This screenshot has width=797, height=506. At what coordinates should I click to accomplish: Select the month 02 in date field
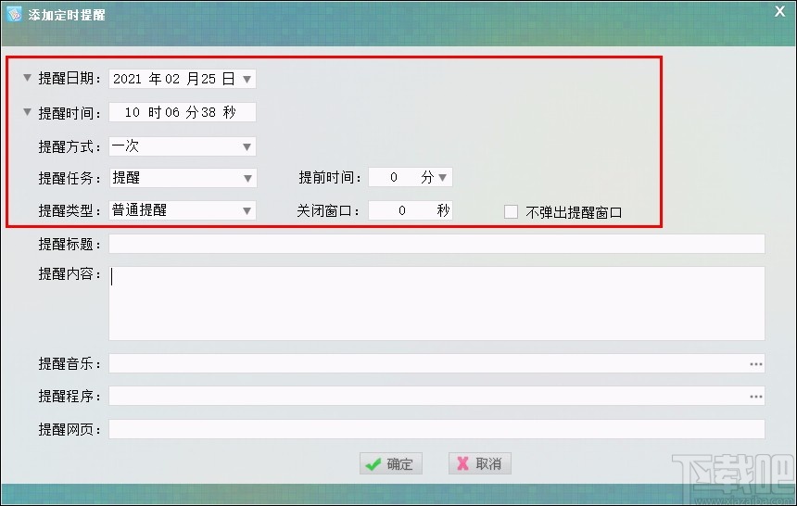172,79
